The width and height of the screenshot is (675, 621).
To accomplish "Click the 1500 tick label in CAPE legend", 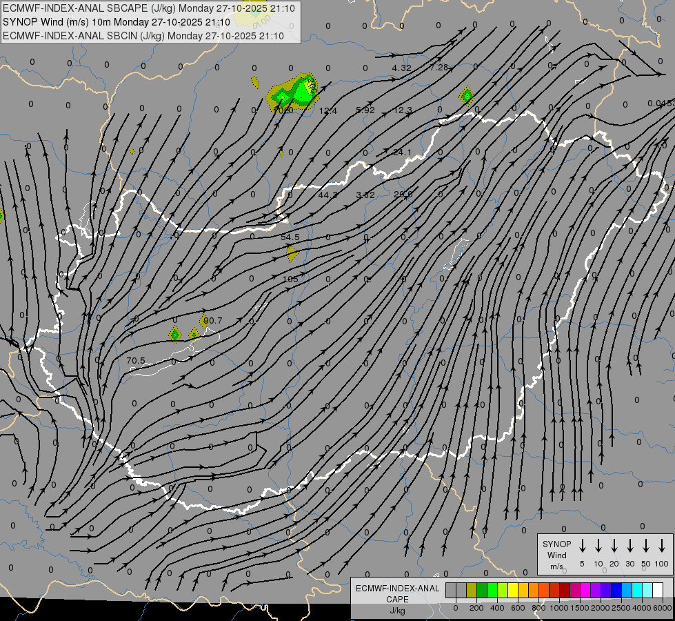I will click(580, 608).
